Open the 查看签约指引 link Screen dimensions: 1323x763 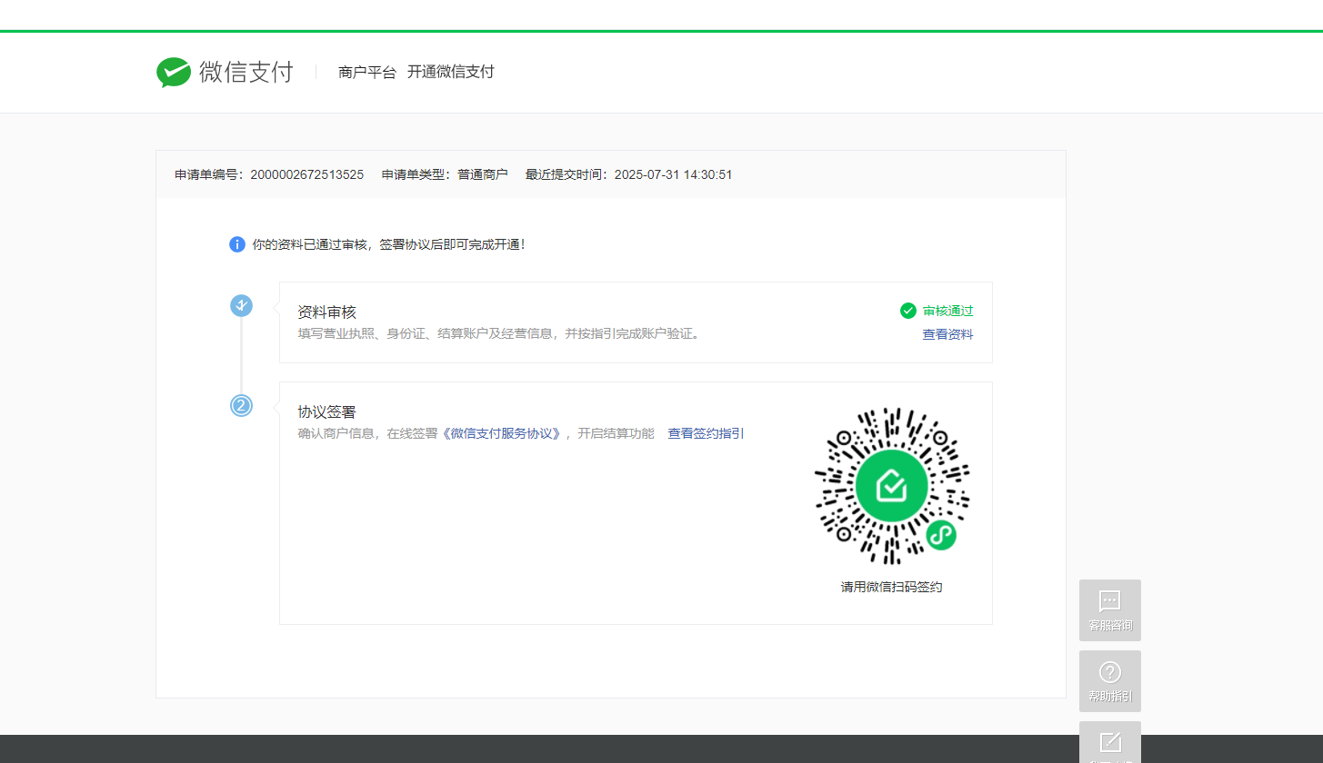click(x=707, y=433)
